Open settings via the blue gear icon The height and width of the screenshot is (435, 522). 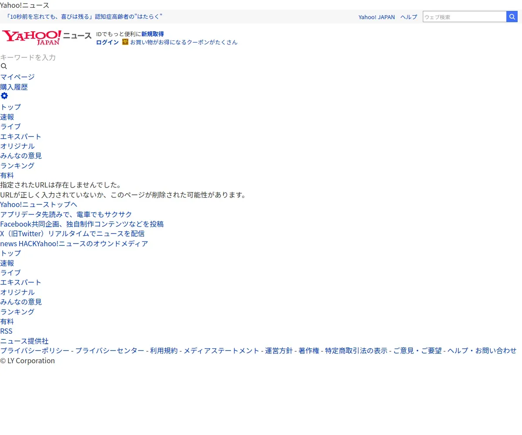point(4,96)
